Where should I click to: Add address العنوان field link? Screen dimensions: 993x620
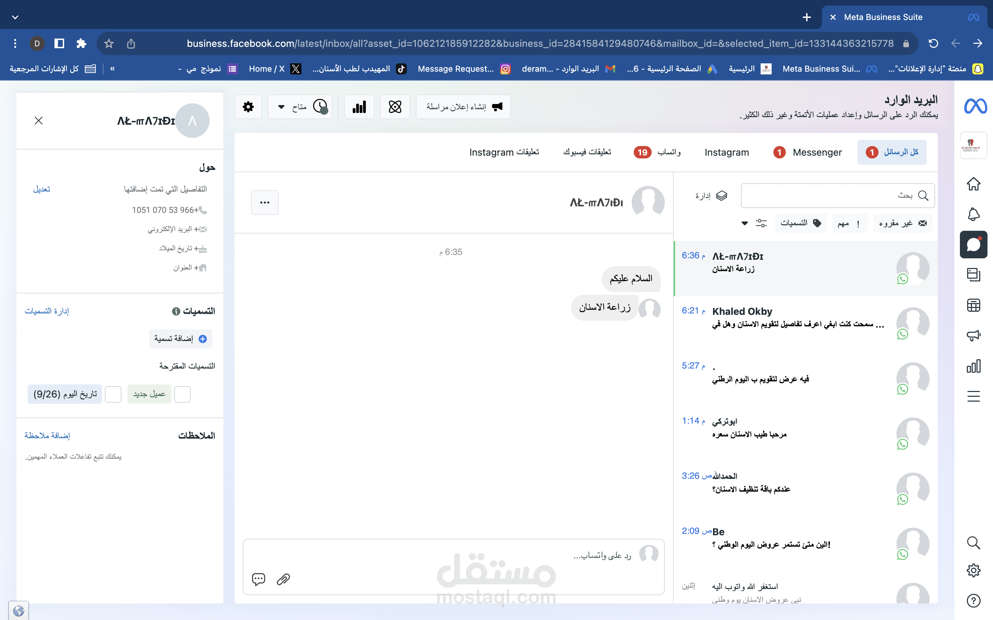190,268
